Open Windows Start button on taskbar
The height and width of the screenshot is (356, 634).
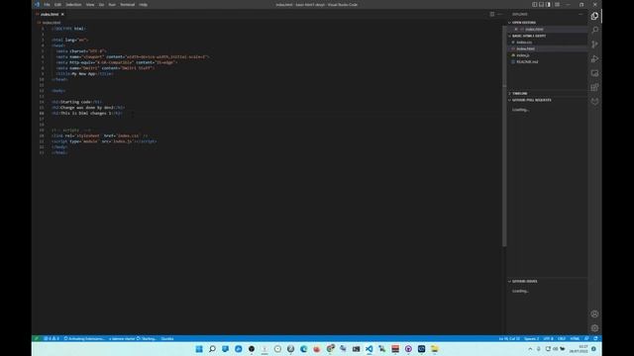[x=199, y=349]
